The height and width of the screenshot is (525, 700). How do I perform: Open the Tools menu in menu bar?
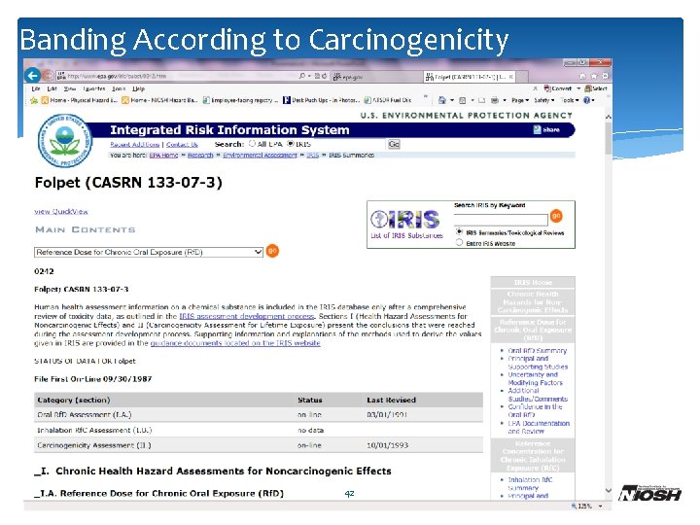tap(119, 88)
